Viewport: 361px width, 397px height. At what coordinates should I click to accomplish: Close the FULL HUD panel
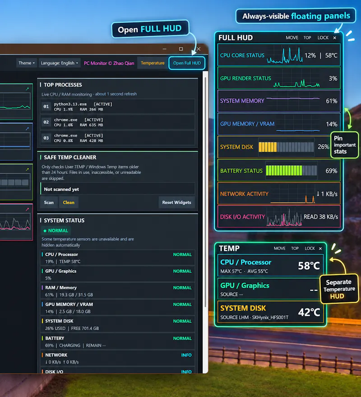click(335, 38)
